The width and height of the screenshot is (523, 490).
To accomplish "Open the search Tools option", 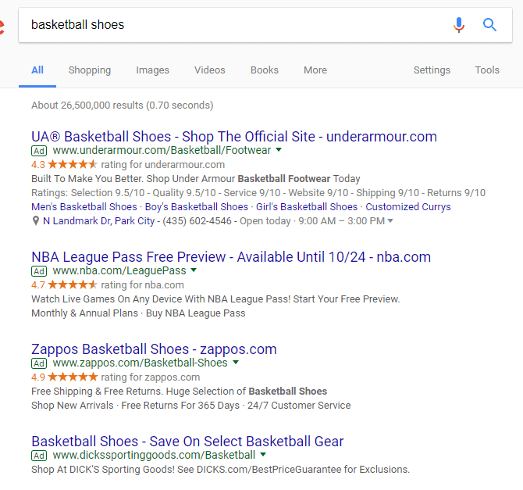I will [x=487, y=70].
